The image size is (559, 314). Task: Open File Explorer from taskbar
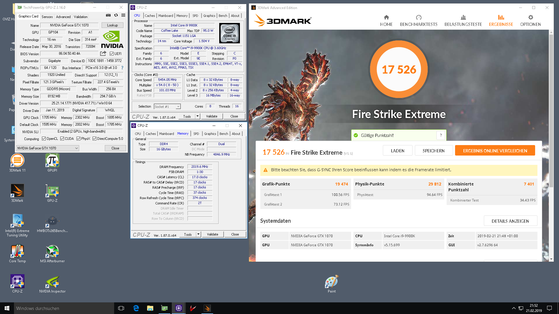[150, 308]
